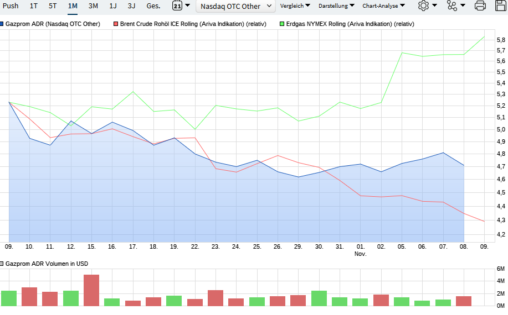This screenshot has width=508, height=315.
Task: Click the green Erdgas NYMEX legend swatch
Action: click(282, 24)
